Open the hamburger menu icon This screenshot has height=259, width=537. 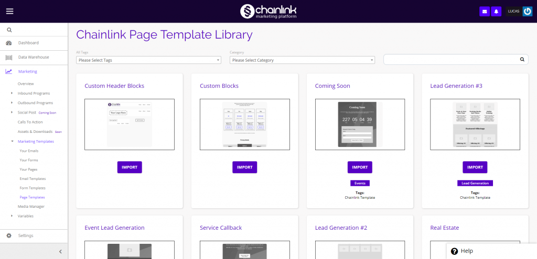click(9, 12)
